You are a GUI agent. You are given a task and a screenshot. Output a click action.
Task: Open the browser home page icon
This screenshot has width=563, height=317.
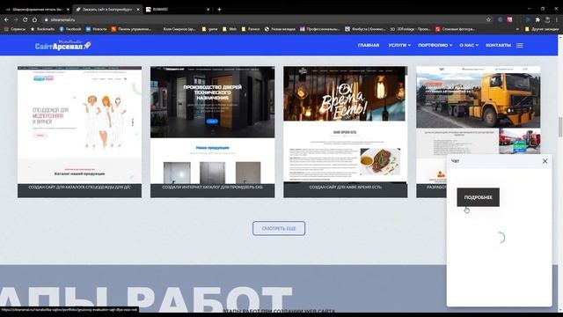point(34,19)
